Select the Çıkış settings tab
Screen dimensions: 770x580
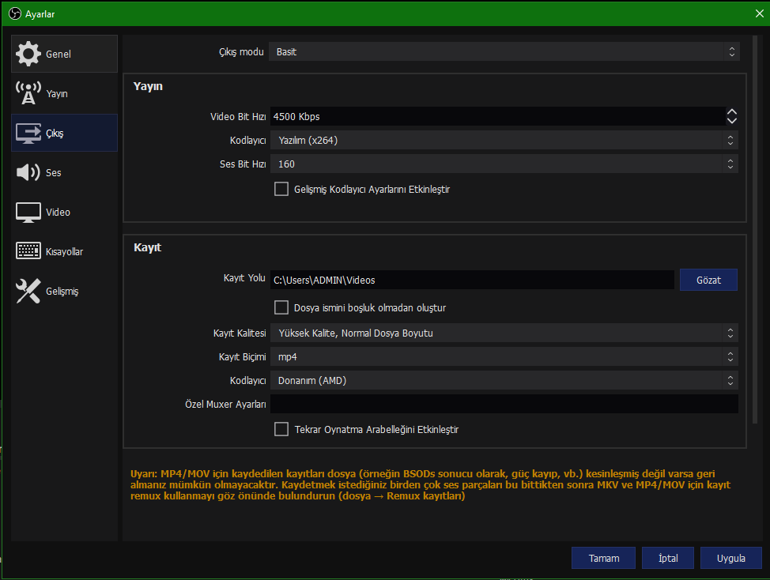64,133
